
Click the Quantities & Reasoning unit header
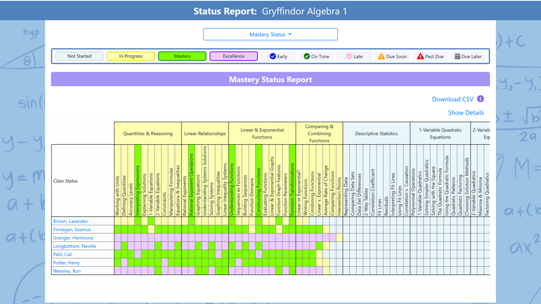(148, 134)
